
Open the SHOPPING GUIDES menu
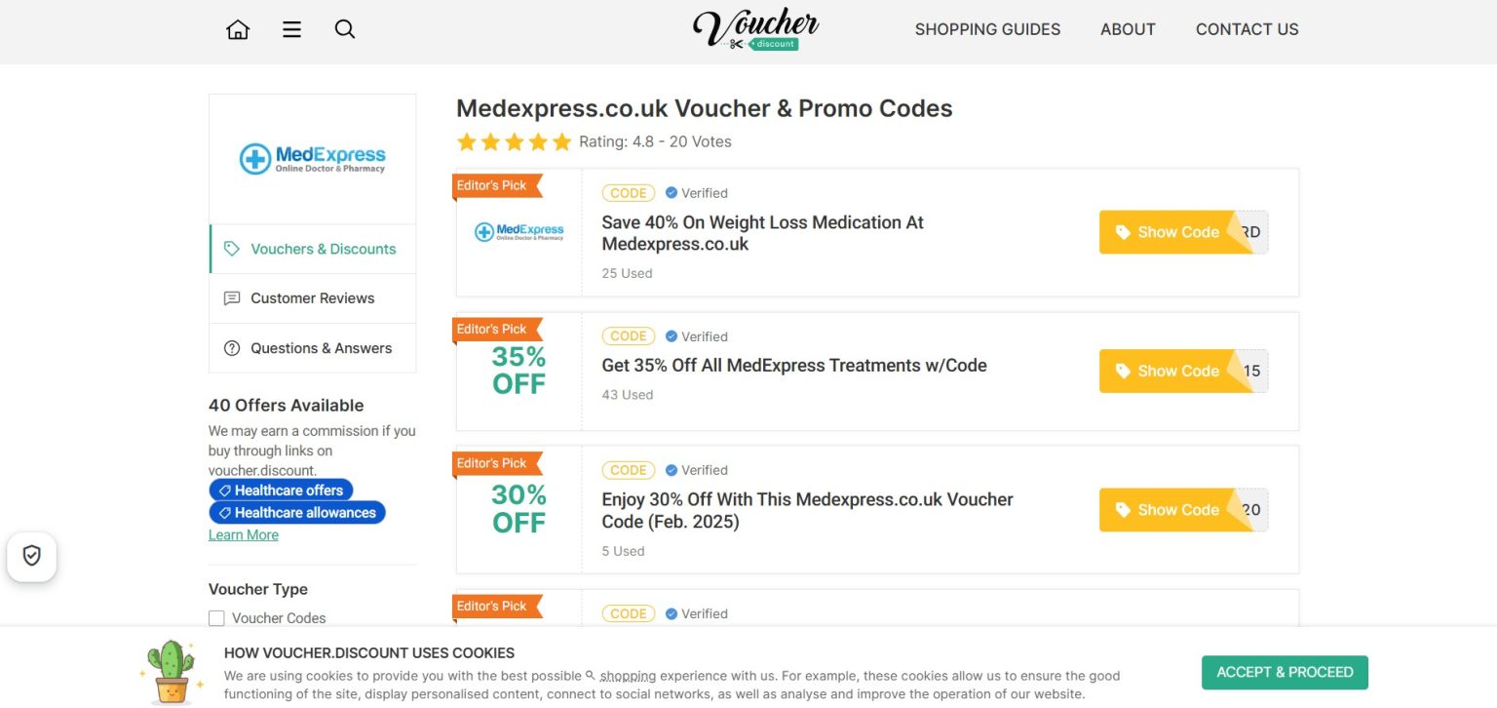coord(987,29)
